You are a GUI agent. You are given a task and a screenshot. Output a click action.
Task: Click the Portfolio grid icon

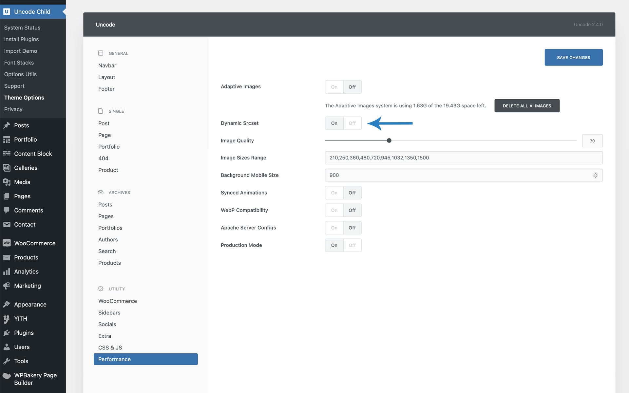(7, 140)
